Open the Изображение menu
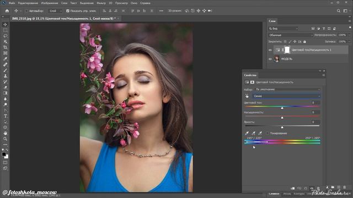The height and width of the screenshot is (198, 353). 50,3
